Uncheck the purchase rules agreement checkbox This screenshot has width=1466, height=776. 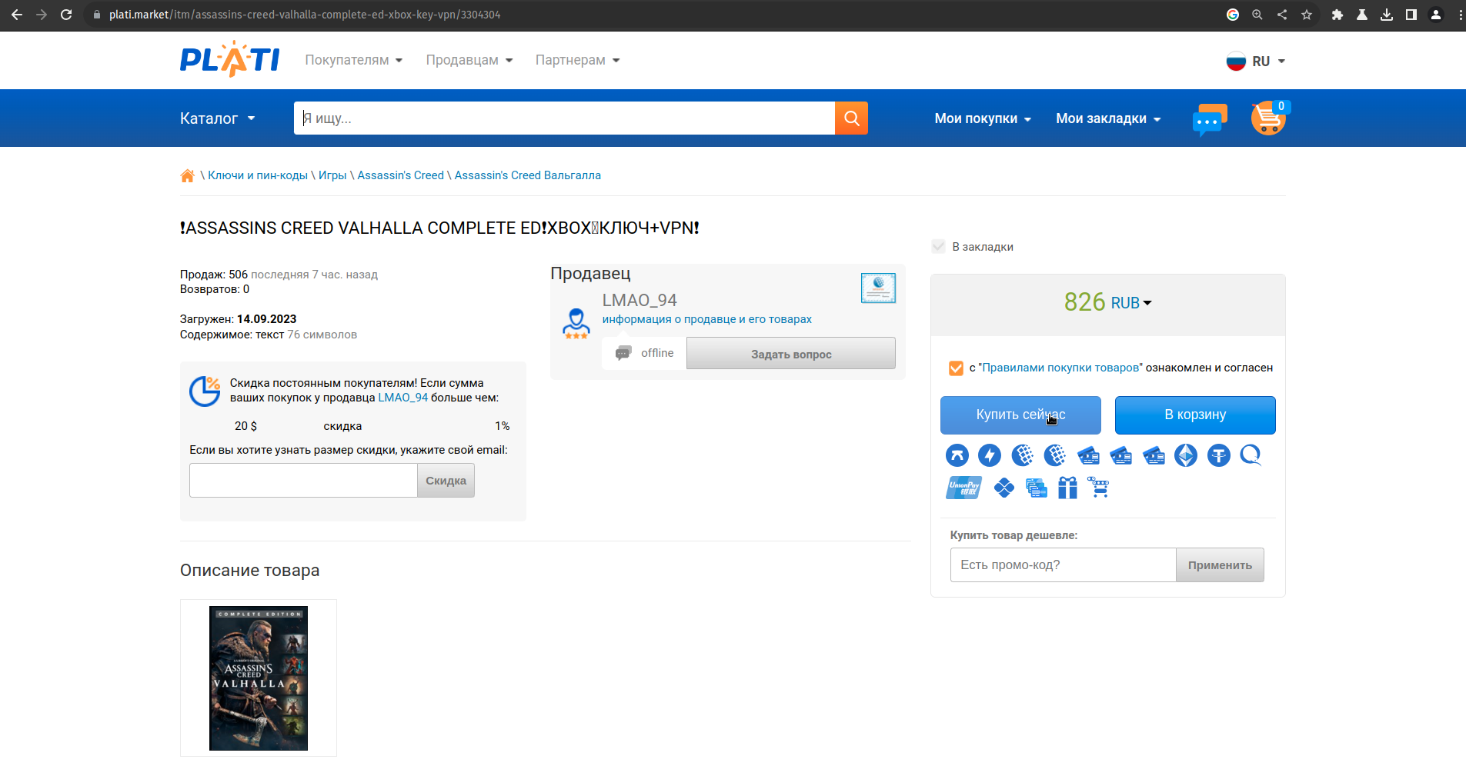click(956, 368)
